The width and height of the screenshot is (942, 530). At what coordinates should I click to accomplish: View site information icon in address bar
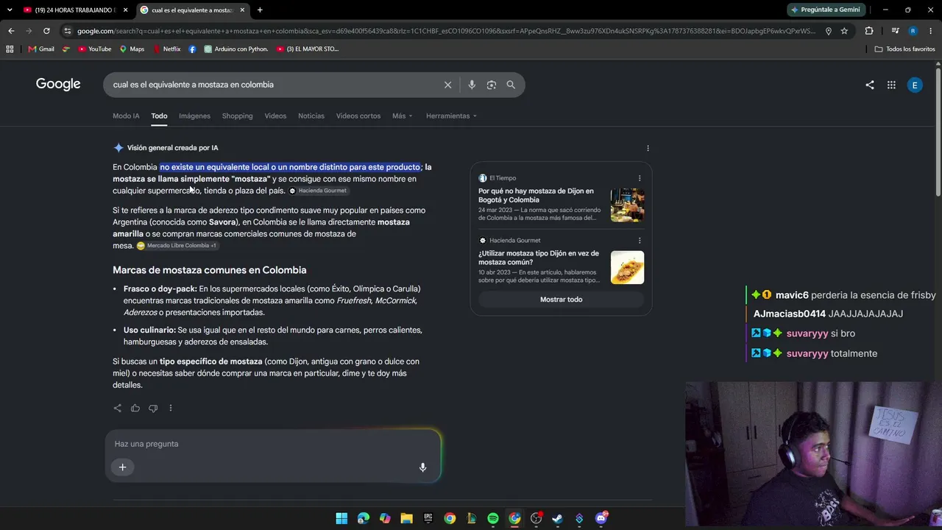[68, 31]
